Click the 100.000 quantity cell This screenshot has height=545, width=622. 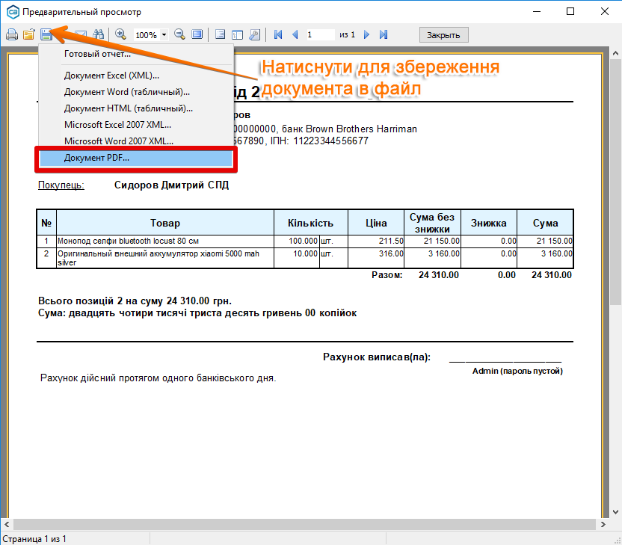pyautogui.click(x=297, y=241)
